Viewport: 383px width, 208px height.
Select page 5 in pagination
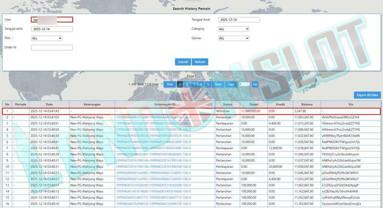tap(207, 84)
